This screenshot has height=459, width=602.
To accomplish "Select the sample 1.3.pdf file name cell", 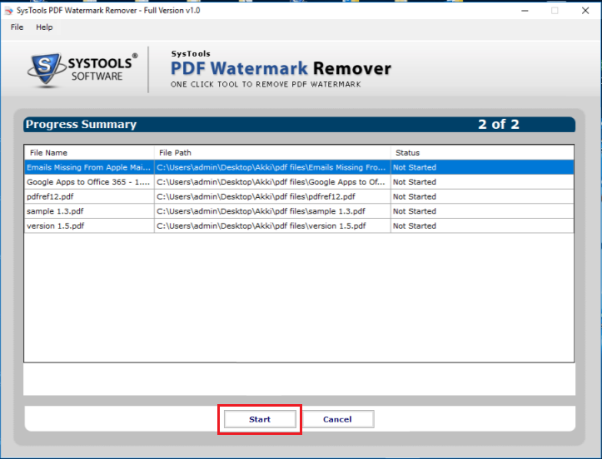I will [89, 211].
